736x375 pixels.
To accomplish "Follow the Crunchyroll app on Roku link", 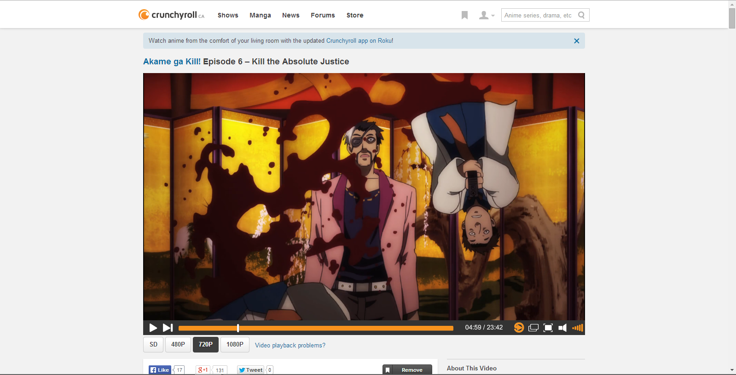I will [359, 40].
